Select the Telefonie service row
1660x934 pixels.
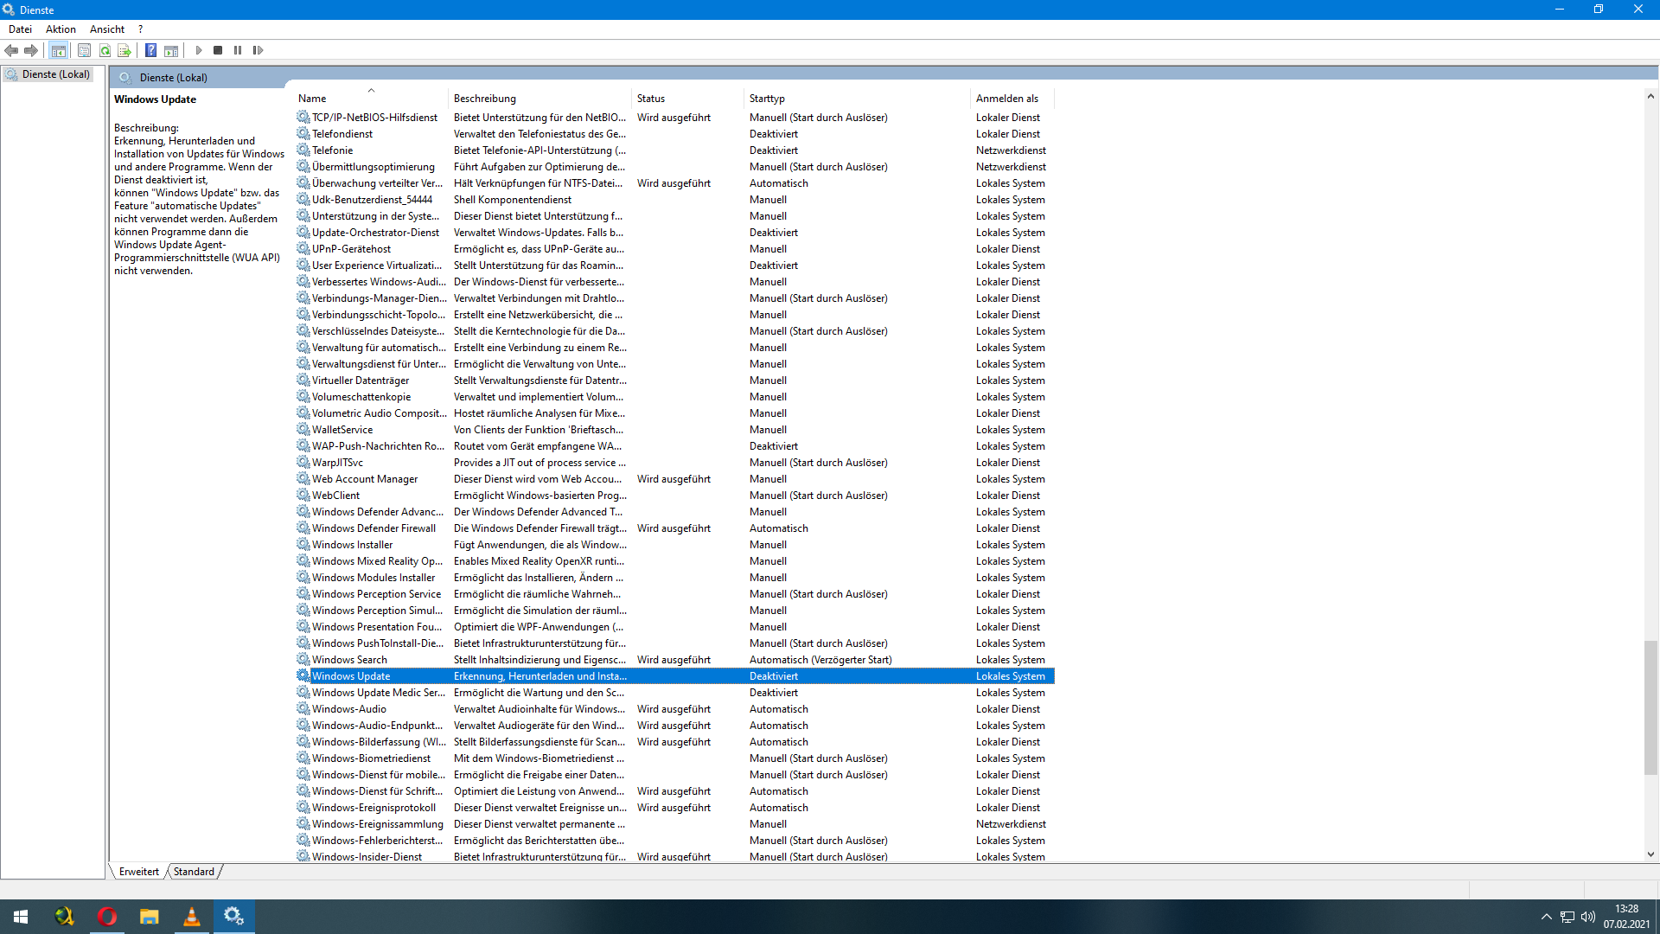[674, 150]
